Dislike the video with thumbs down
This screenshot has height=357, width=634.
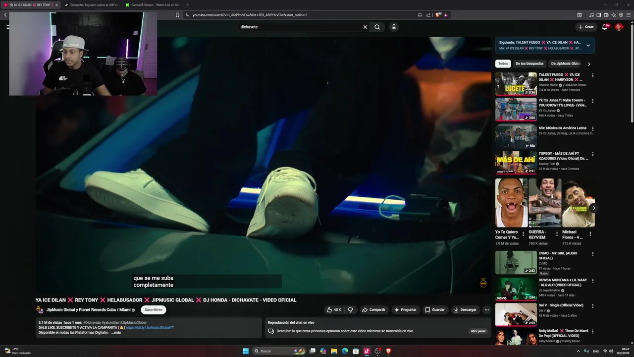click(x=350, y=310)
